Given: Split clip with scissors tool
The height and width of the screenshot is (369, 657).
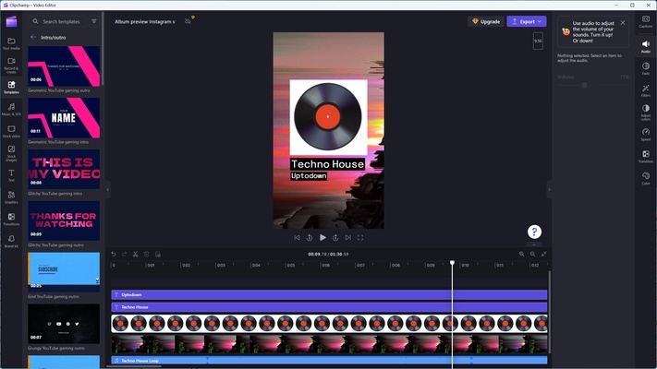Looking at the screenshot, I should [135, 254].
